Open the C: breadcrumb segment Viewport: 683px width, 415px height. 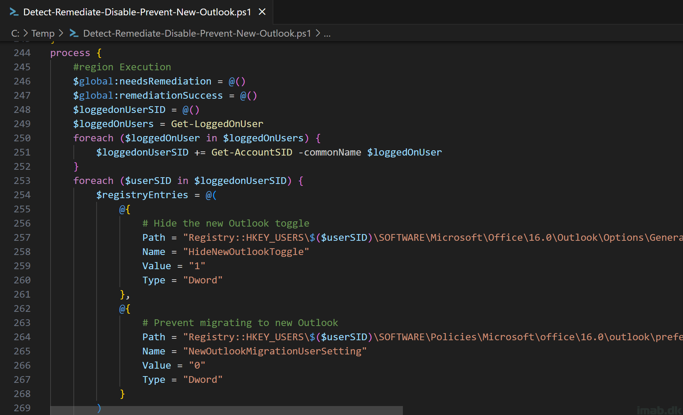pyautogui.click(x=15, y=33)
